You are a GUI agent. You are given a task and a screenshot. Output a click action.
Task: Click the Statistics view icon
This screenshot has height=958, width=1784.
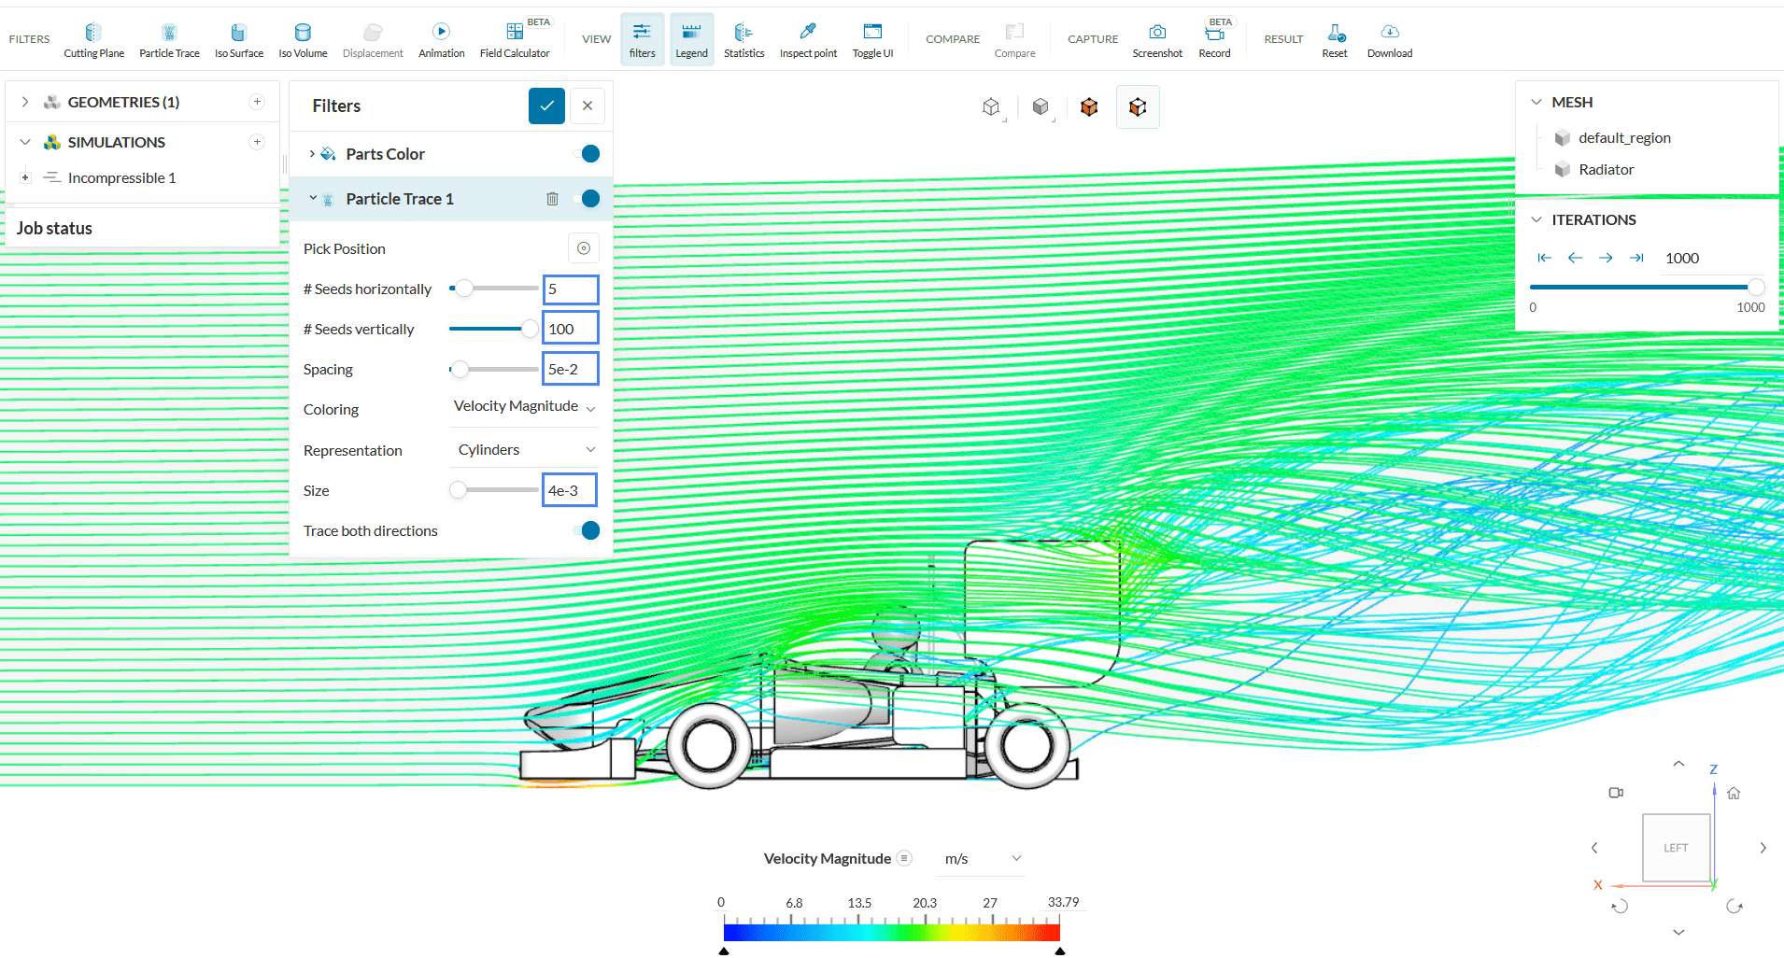tap(743, 40)
